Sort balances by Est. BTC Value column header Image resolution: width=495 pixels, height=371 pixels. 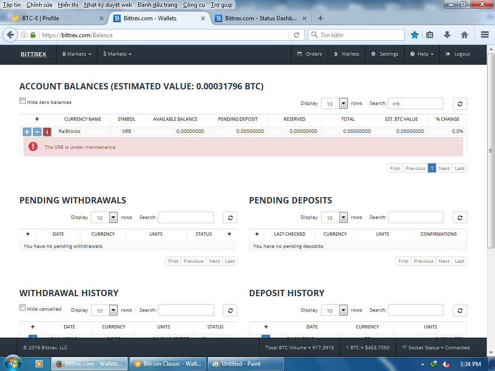[401, 119]
